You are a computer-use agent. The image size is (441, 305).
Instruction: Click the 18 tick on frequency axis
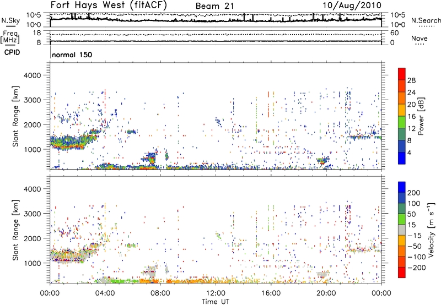[37, 33]
